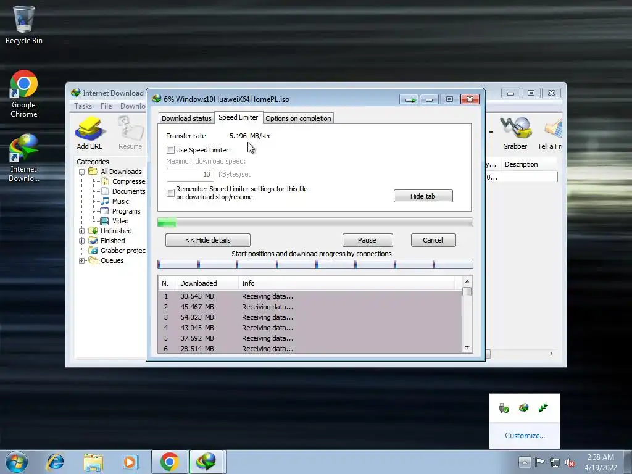Screen dimensions: 632x474
Task: Click the IDM icon in tray popup
Action: (523, 408)
